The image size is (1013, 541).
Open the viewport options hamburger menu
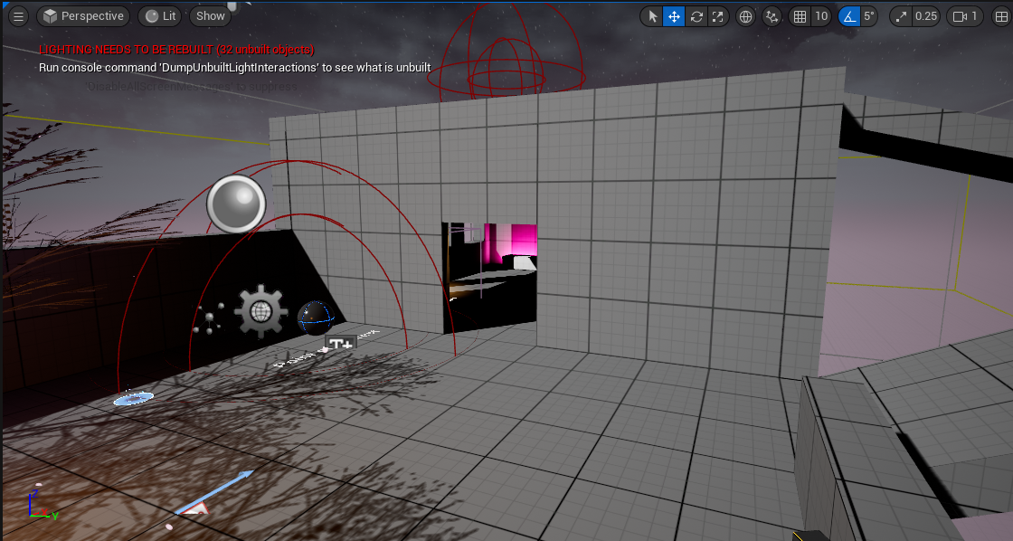(18, 16)
